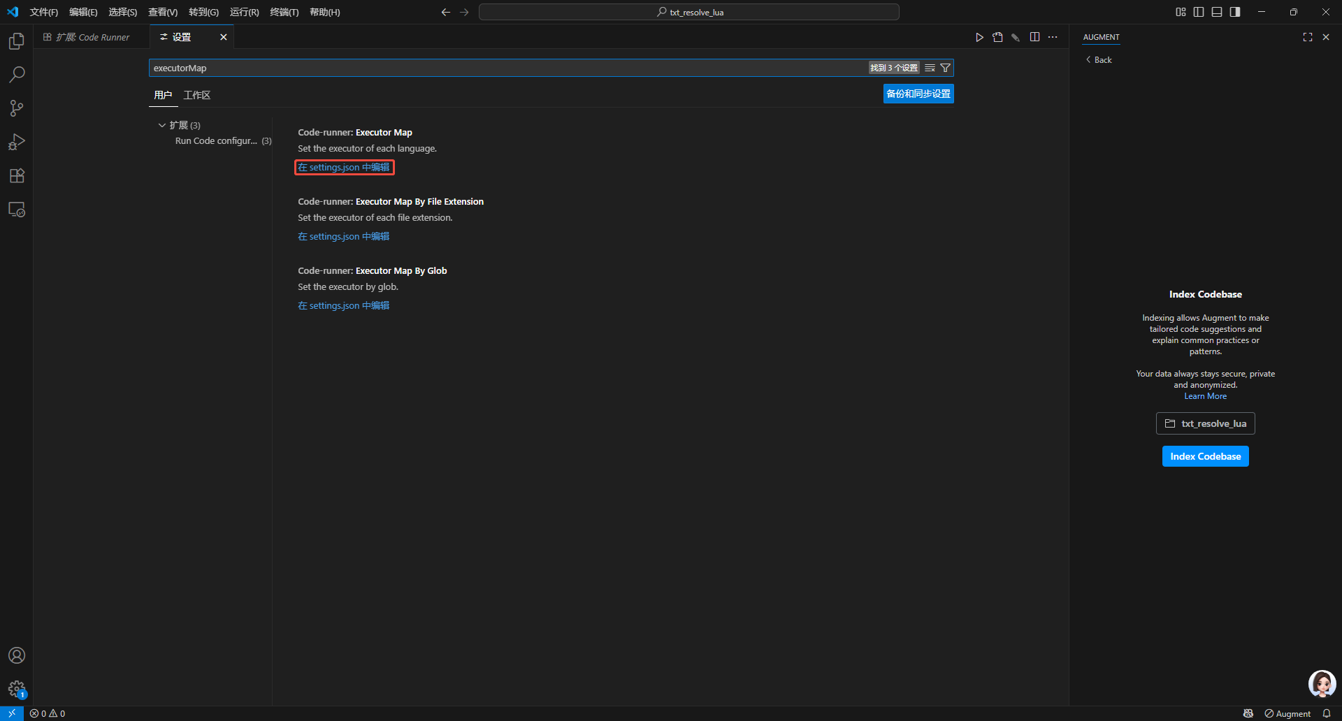Open the Explorer view in activity bar
Image resolution: width=1342 pixels, height=721 pixels.
[17, 41]
